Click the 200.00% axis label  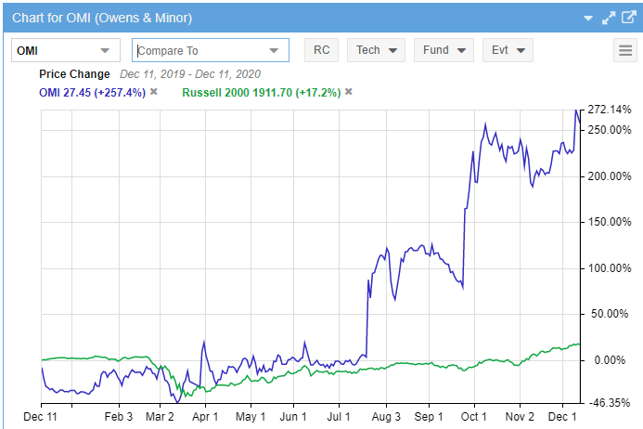point(610,176)
